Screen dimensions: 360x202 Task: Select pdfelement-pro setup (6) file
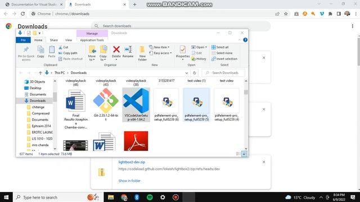pos(166,105)
